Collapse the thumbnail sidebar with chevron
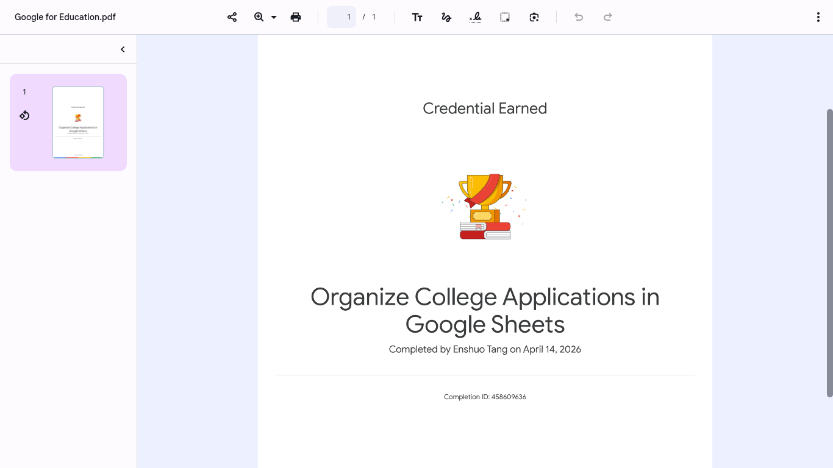 pos(123,49)
